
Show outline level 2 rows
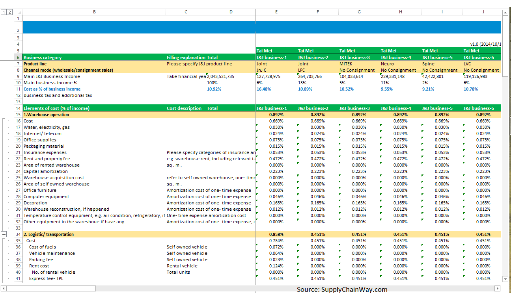click(10, 12)
